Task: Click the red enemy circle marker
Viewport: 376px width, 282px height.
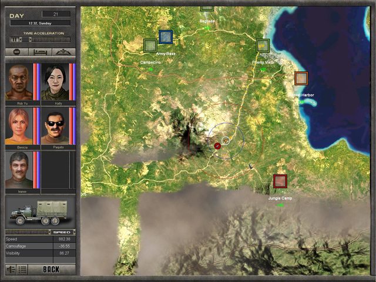Action: [x=217, y=146]
